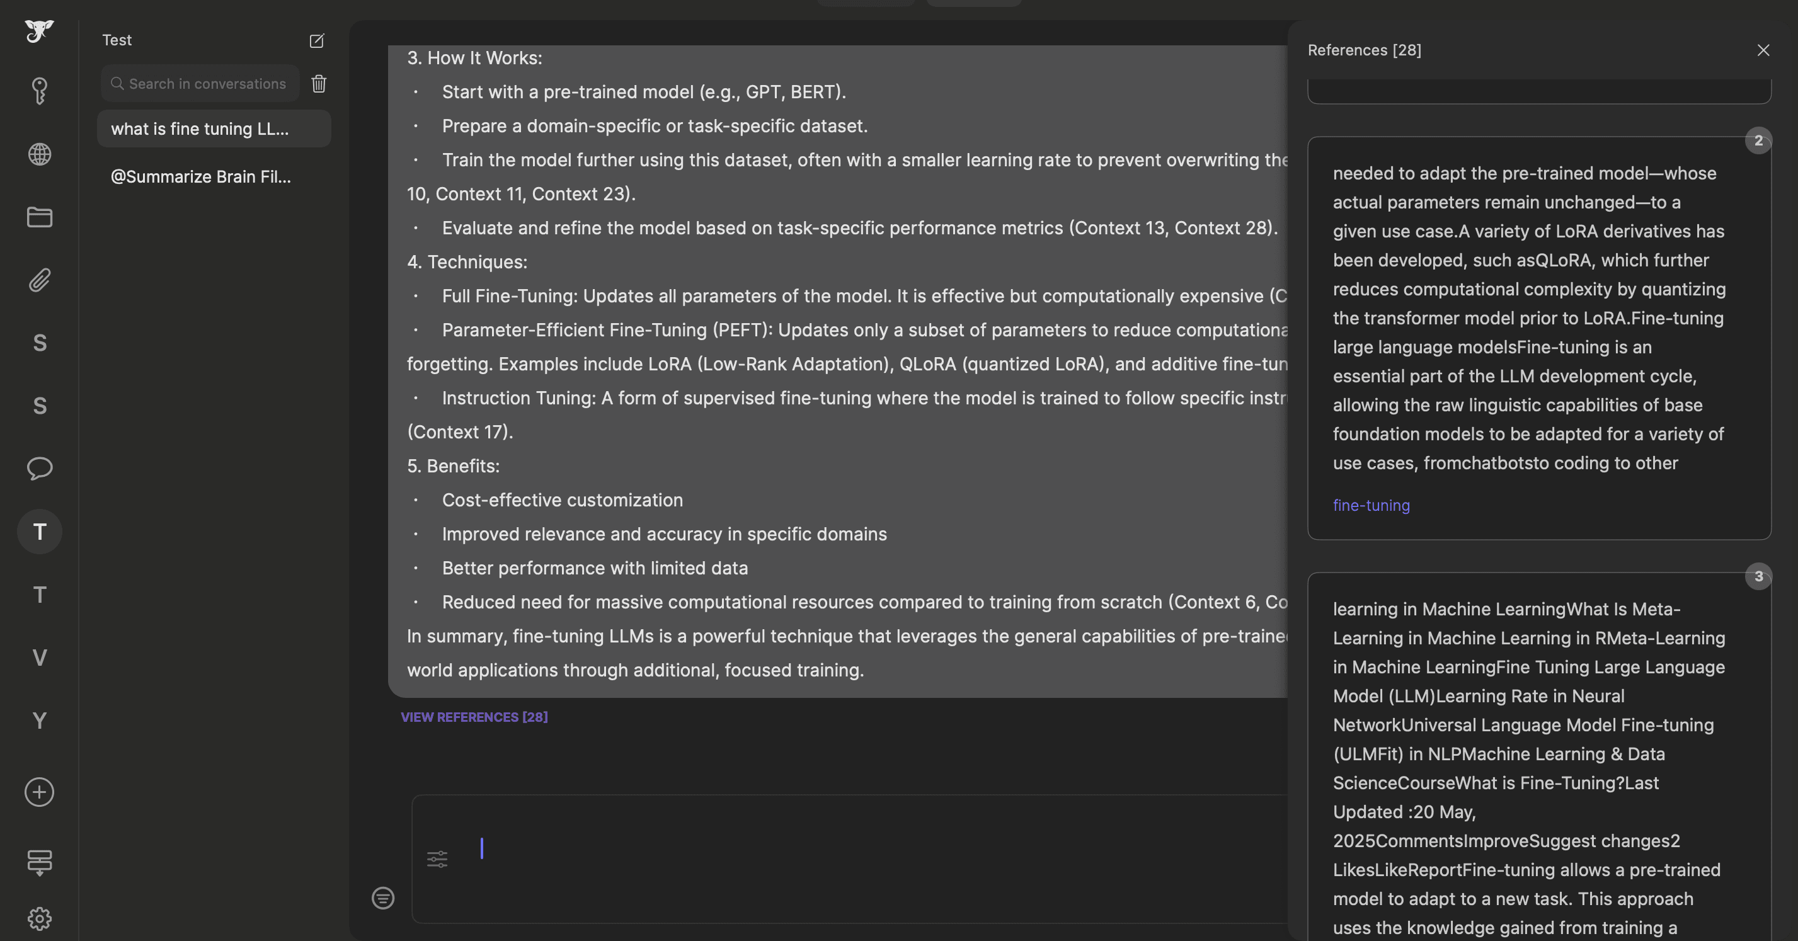Click the plus circle add icon
Viewport: 1798px width, 941px height.
coord(39,792)
